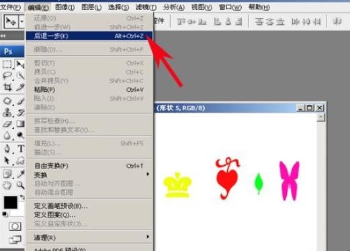Viewport: 350px width, 251px height.
Task: Open the 窗口(W) menu
Action: point(230,7)
